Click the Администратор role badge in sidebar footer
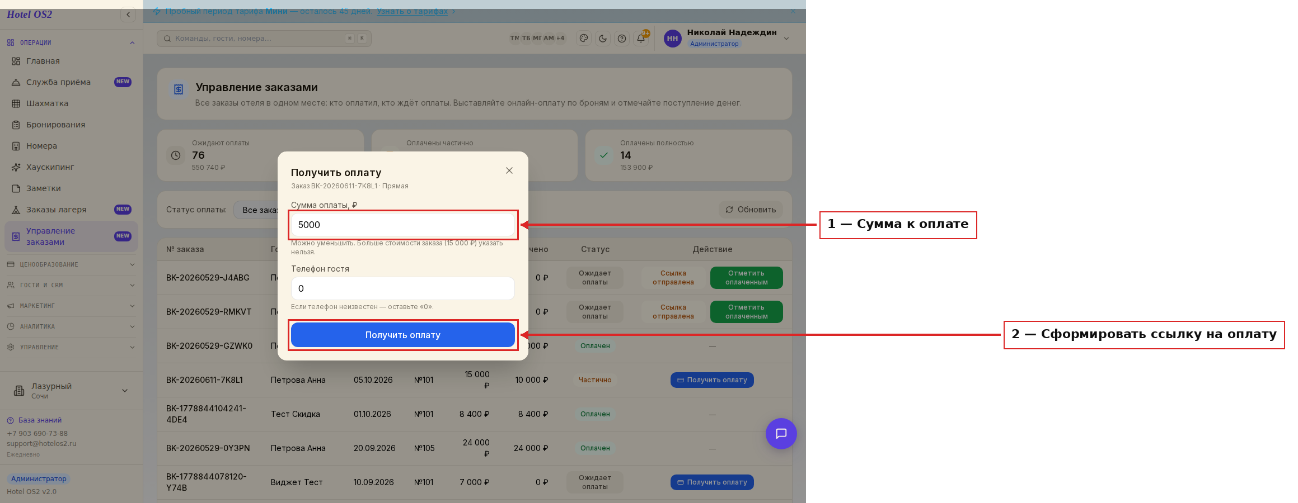The image size is (1298, 503). pos(39,479)
